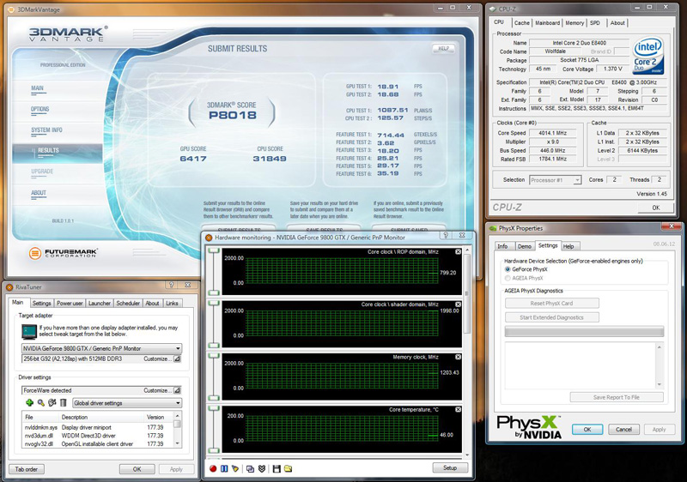Click upper range slider handle of ROP domain graph
Viewport: 687px width, 482px height.
[213, 250]
